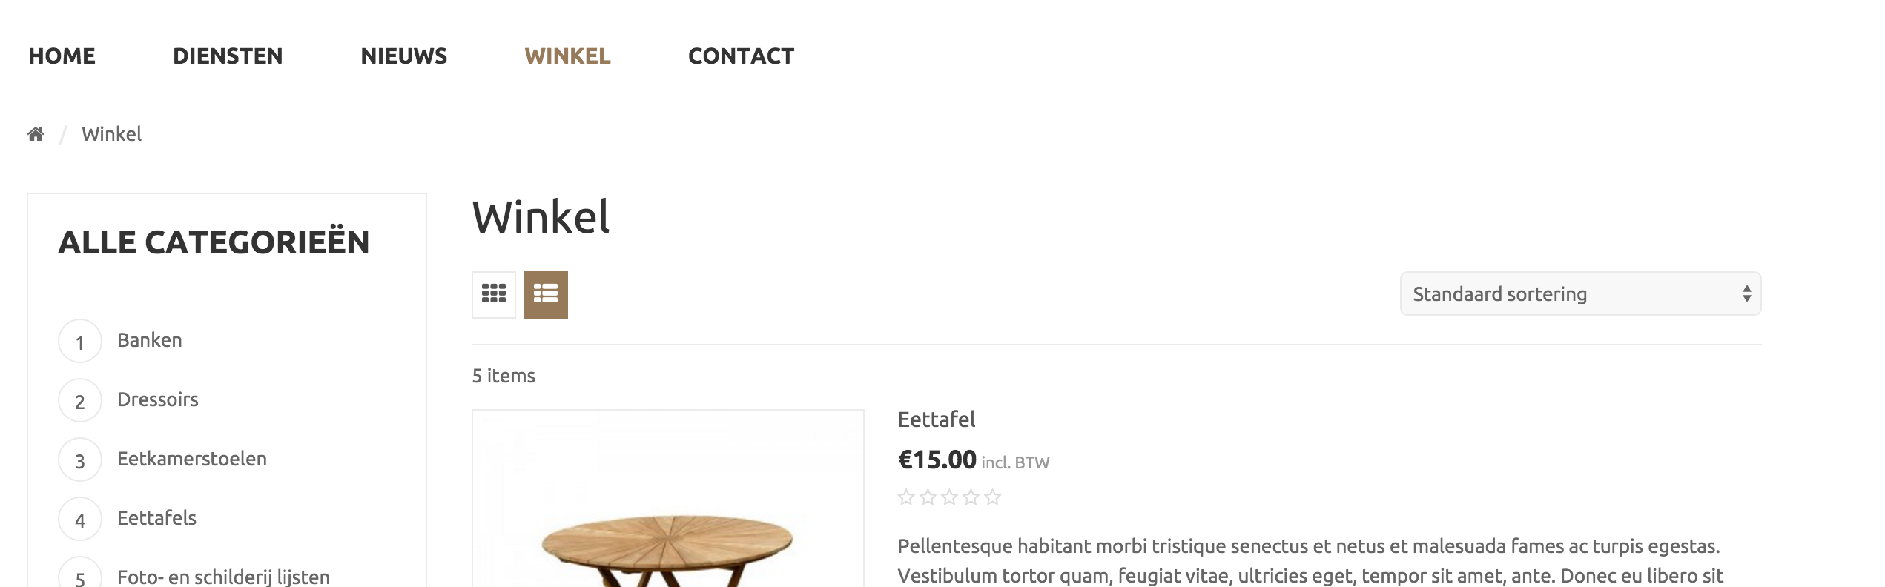
Task: Open the Eettafel product title
Action: [x=937, y=419]
